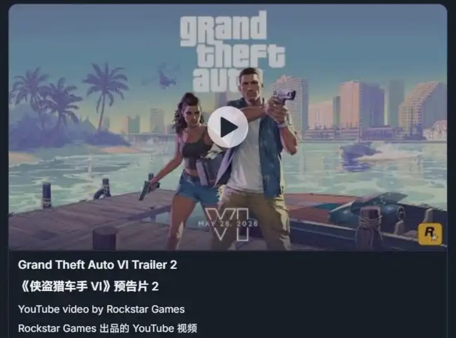
Task: Play the GTA VI Trailer 2 video
Action: pos(228,127)
